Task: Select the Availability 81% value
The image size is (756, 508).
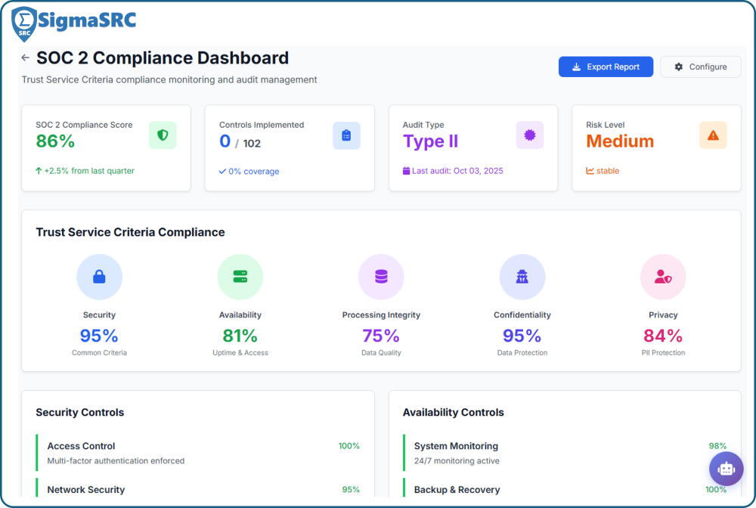Action: point(240,336)
